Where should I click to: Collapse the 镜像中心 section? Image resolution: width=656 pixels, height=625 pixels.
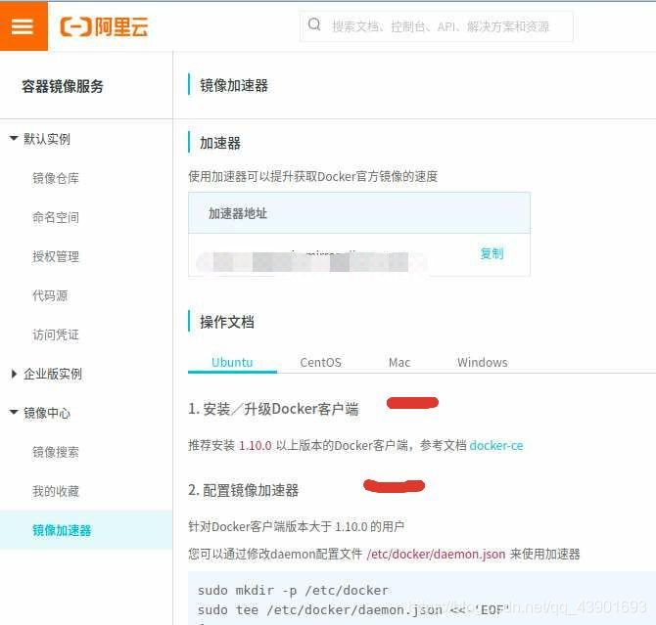click(x=14, y=413)
